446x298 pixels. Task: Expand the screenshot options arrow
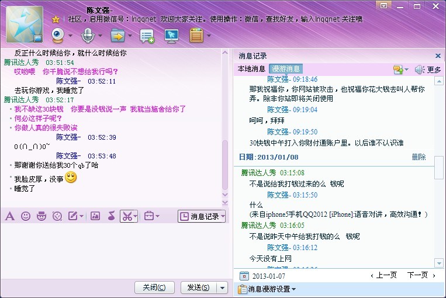[x=136, y=217]
